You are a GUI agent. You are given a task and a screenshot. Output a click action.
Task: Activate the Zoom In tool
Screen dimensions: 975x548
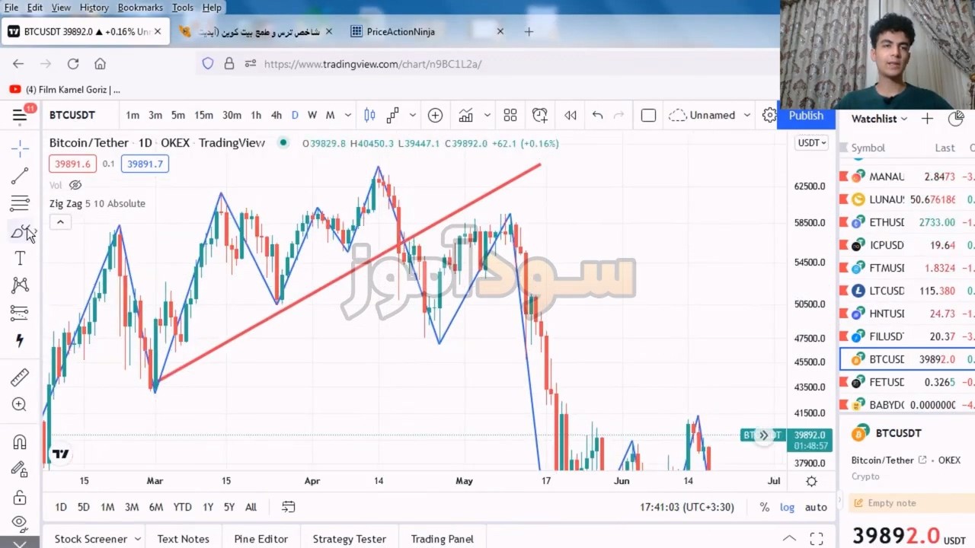click(20, 405)
